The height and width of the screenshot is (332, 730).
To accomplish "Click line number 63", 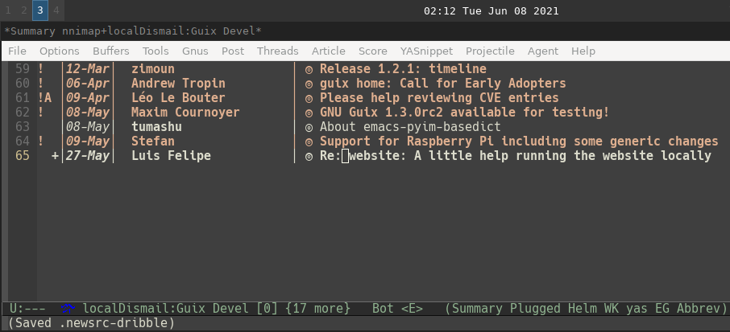I will (x=23, y=127).
